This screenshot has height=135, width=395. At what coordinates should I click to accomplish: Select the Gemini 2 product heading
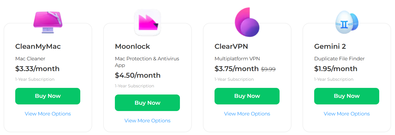[330, 47]
